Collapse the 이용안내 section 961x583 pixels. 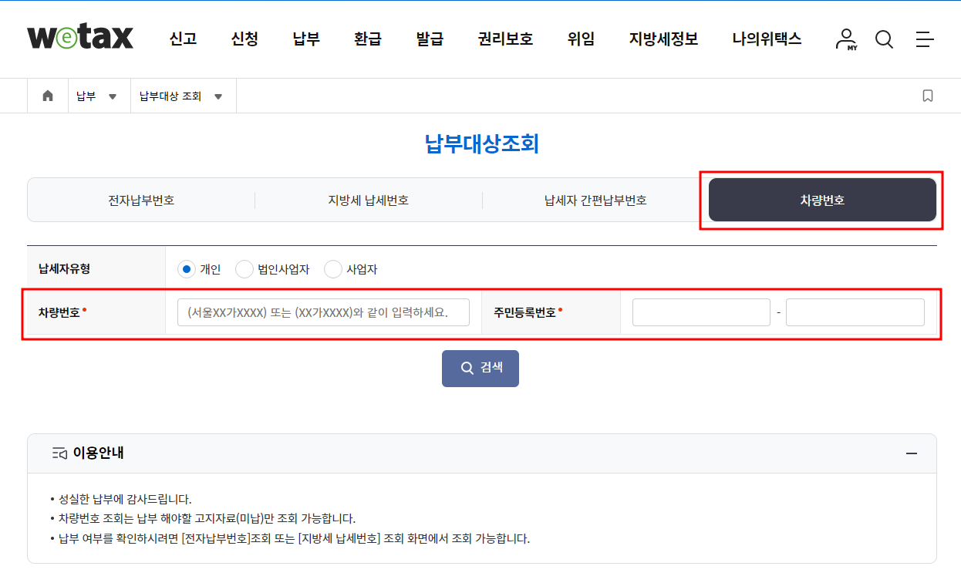[x=910, y=453]
